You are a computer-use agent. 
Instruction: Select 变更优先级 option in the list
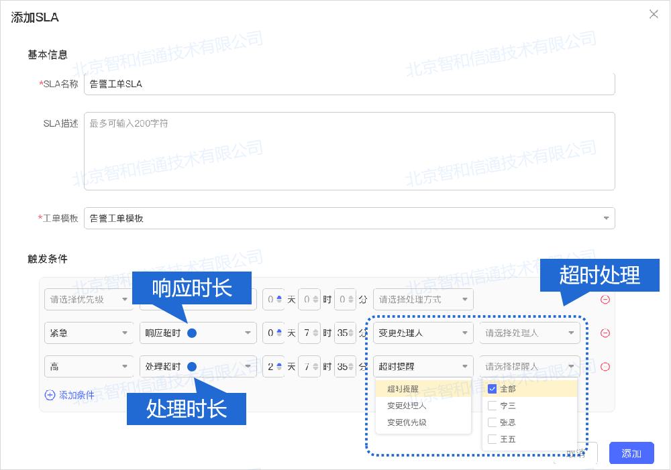(407, 422)
